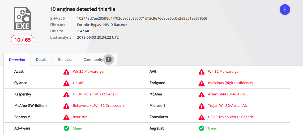
Task: Click the Kaspersky engine name
Action: pyautogui.click(x=23, y=94)
